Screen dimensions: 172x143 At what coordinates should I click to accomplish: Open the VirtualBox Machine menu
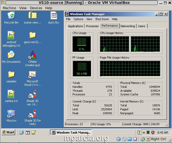[9, 8]
